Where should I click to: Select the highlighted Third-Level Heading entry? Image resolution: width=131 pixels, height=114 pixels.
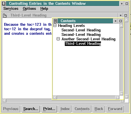click(x=83, y=44)
